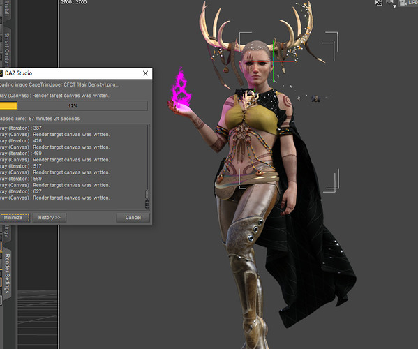This screenshot has height=349, width=418.
Task: Click the DAZ Studio title bar icon
Action: [1, 73]
